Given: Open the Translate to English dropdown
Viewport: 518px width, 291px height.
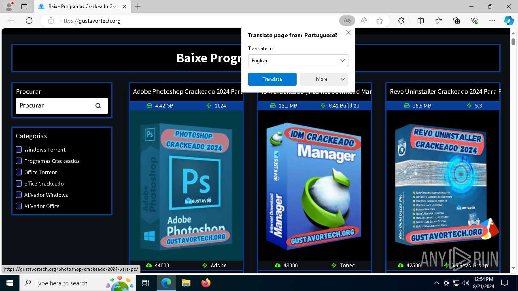Looking at the screenshot, I should 298,61.
